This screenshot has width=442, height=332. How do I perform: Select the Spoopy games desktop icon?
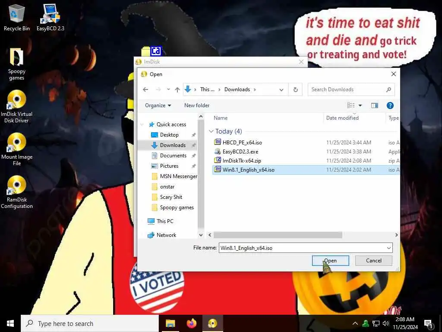coord(17,64)
